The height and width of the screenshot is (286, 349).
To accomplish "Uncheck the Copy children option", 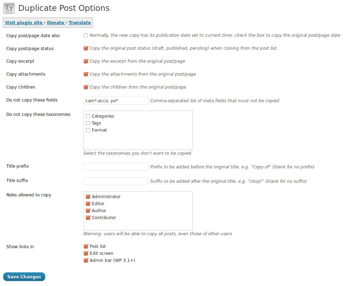I will coord(86,87).
